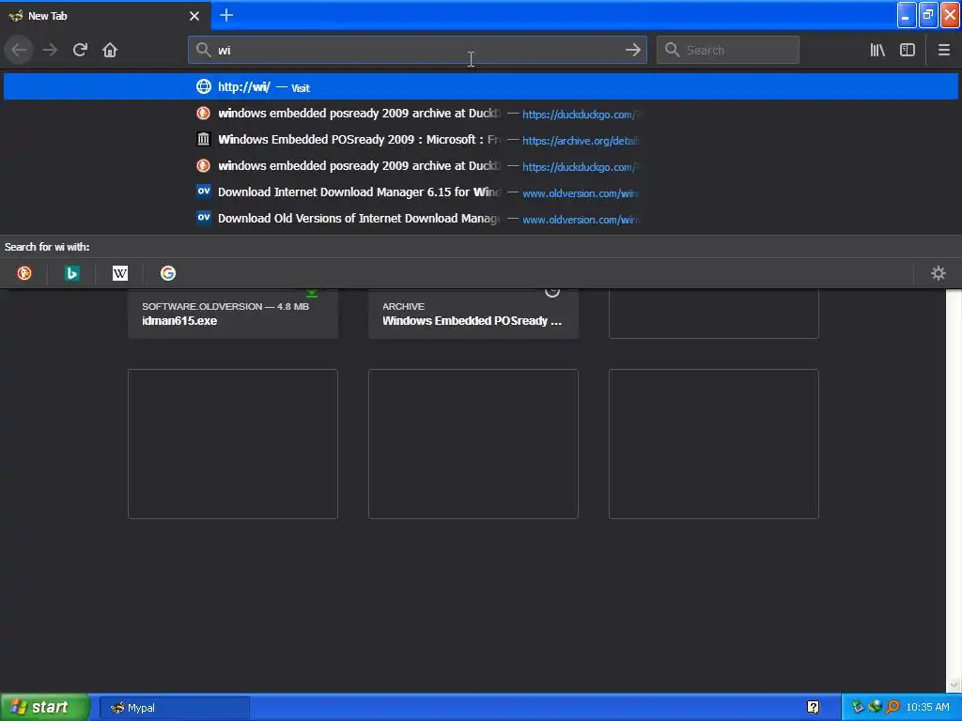
Task: Close the New Tab tab
Action: pyautogui.click(x=194, y=16)
